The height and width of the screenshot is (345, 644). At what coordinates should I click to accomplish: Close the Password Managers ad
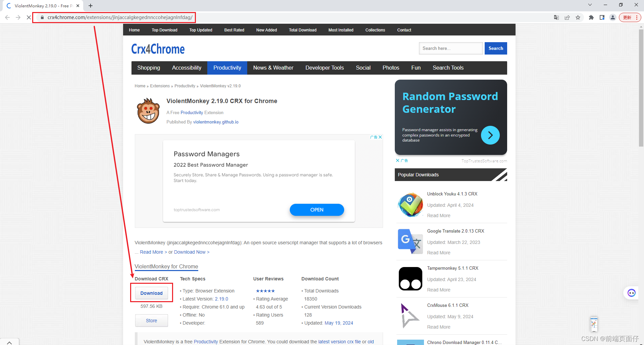pyautogui.click(x=380, y=137)
